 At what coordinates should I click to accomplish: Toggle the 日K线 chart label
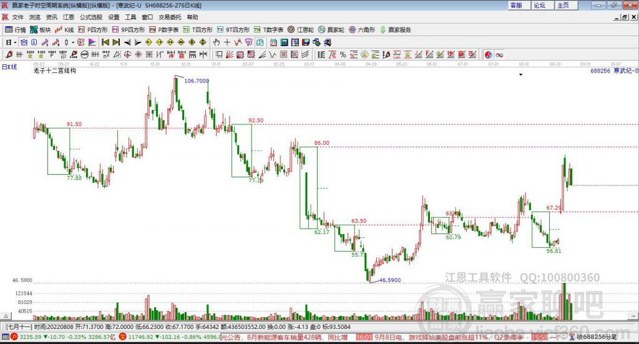pyautogui.click(x=9, y=67)
